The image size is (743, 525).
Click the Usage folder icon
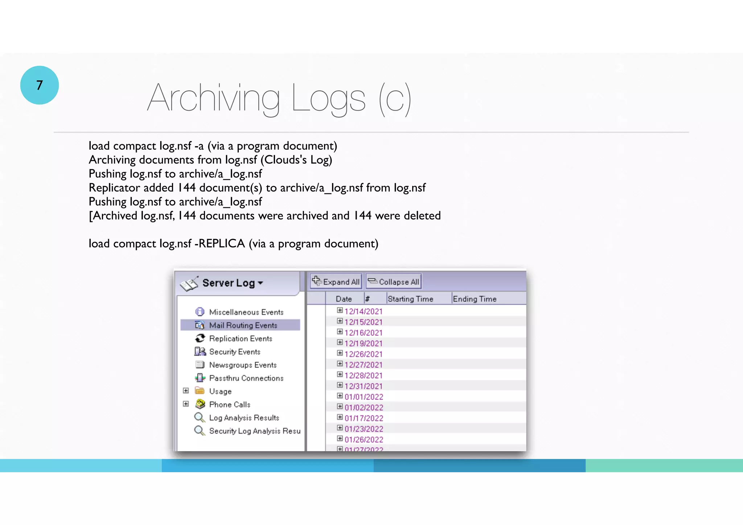click(x=200, y=390)
